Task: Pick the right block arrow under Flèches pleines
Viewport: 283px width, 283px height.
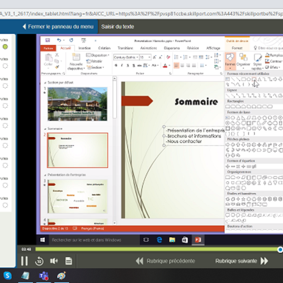Action: tap(227, 145)
